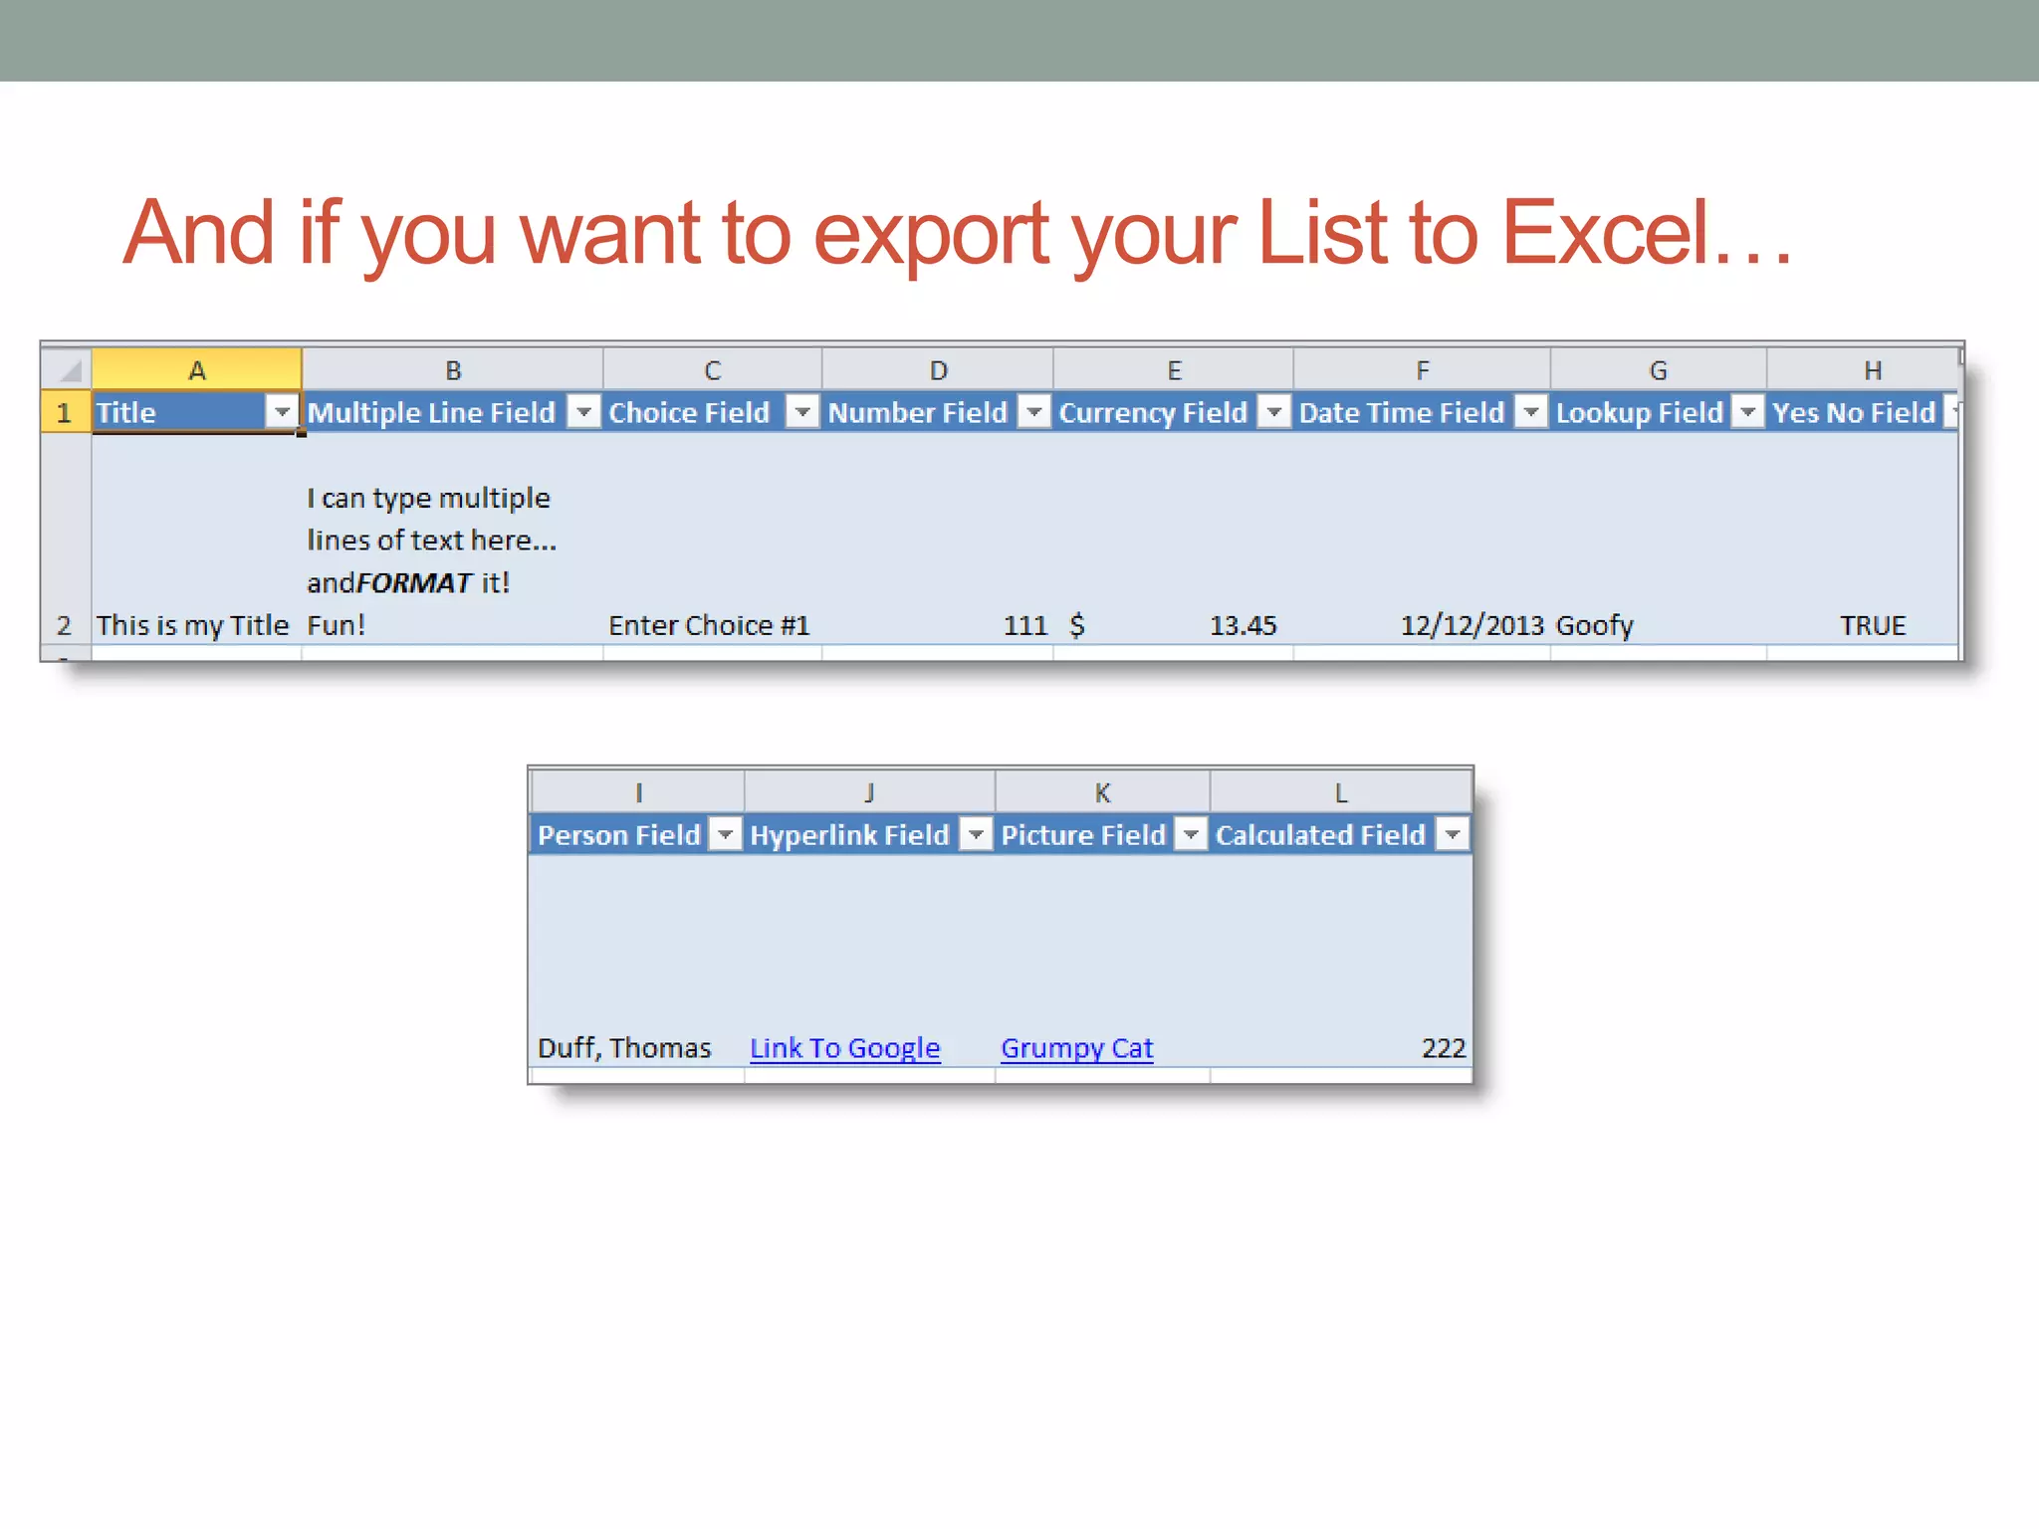This screenshot has height=1529, width=2039.
Task: Select the Calculated Field header cell
Action: 1341,834
